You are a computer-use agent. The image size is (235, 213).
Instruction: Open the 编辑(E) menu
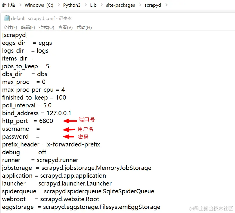[28, 27]
